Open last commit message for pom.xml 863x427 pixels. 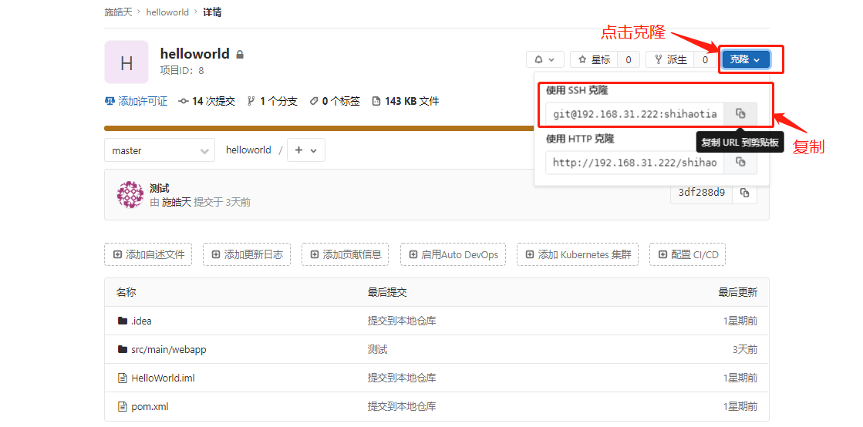[402, 407]
